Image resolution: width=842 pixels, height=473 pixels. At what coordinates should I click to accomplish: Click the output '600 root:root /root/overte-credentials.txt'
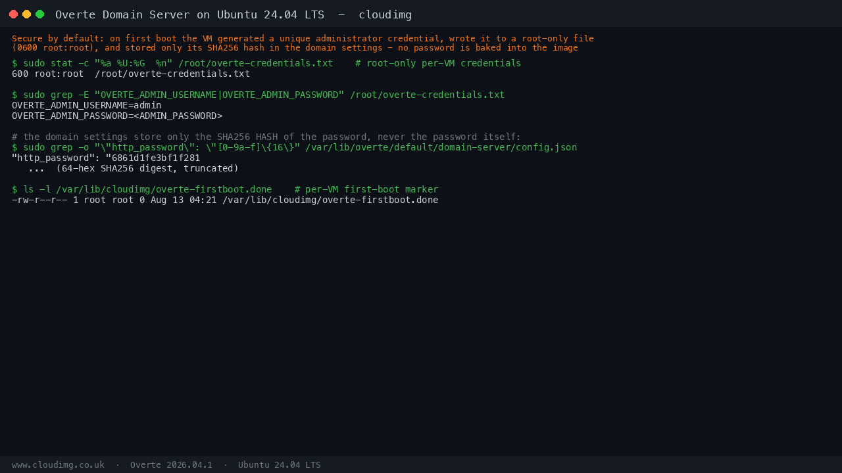131,74
